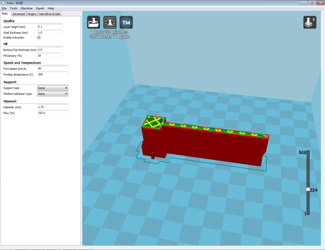Open the Support type dropdown
The width and height of the screenshot is (325, 250).
(53, 88)
